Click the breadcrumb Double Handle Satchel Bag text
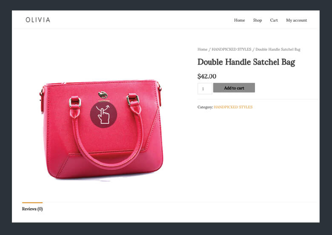Screen dimensions: 332x235 coord(278,49)
